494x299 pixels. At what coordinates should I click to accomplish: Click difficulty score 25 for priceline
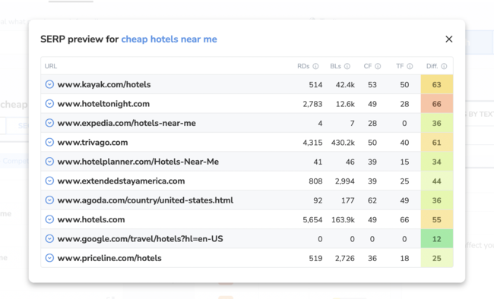coord(437,258)
